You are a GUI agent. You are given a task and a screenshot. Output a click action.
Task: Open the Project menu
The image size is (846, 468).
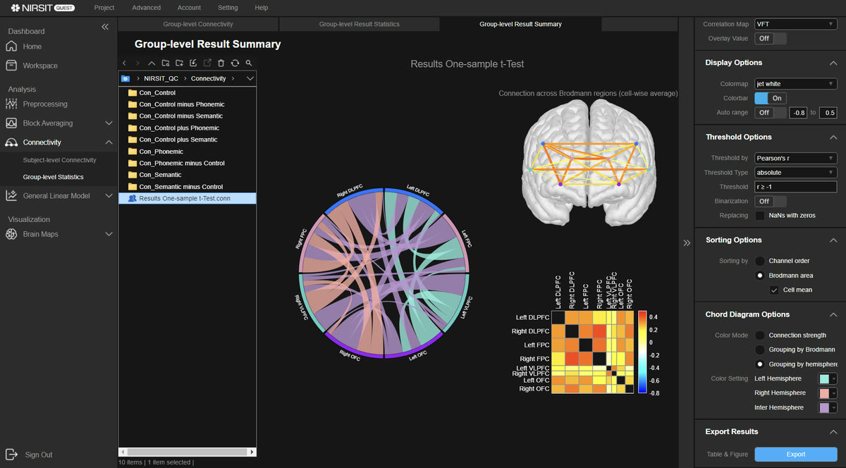click(104, 8)
